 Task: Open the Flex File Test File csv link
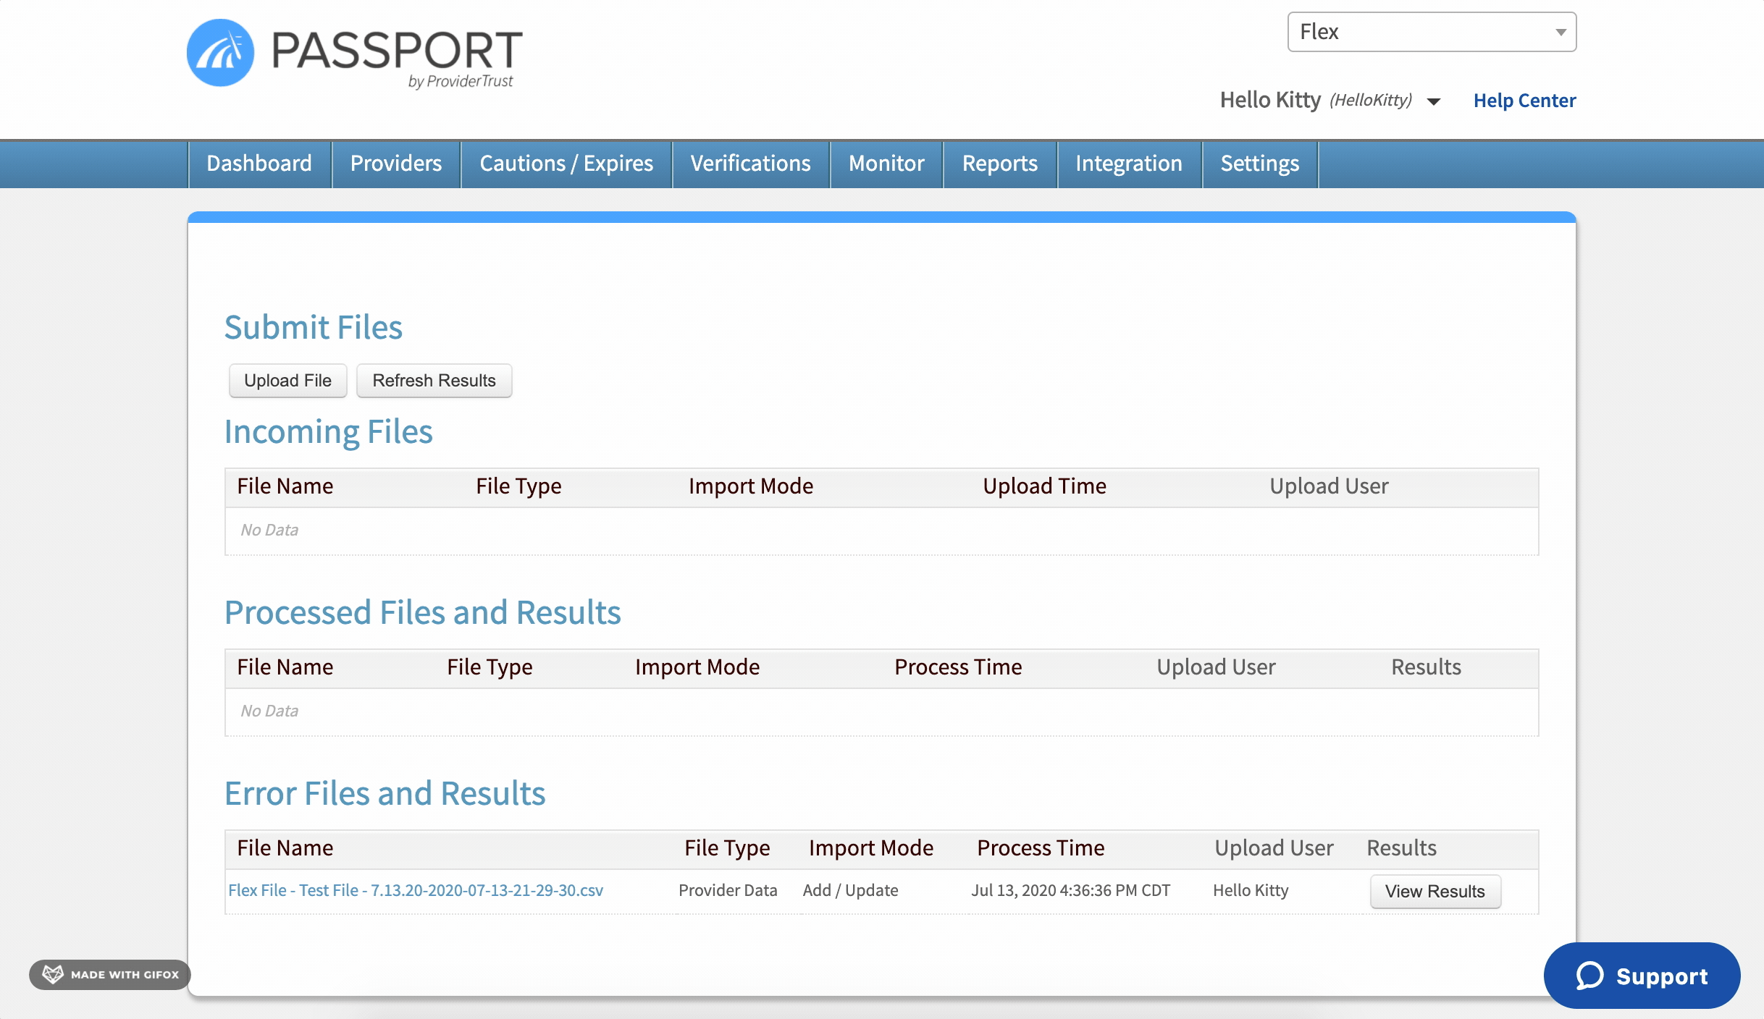(x=416, y=891)
